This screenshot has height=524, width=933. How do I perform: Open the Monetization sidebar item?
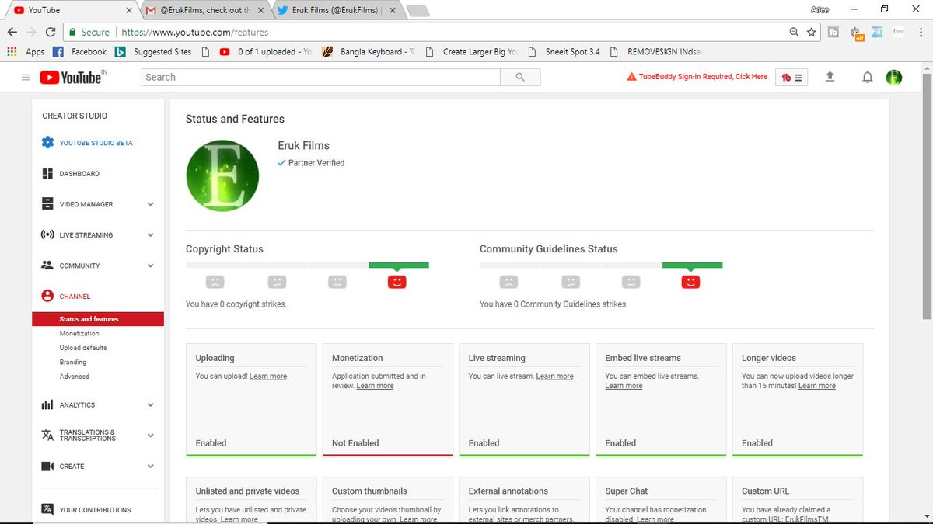click(x=79, y=333)
